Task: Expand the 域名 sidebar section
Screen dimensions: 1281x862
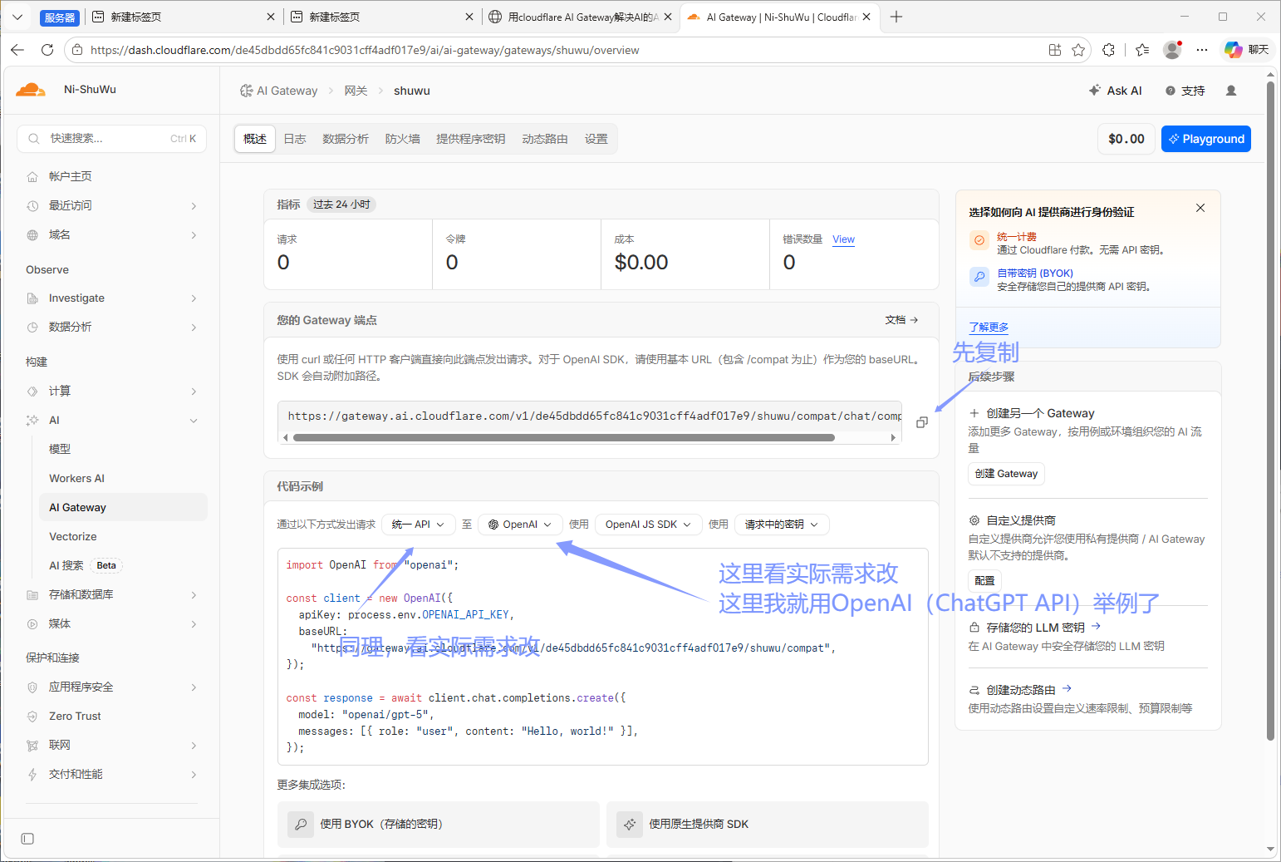Action: pyautogui.click(x=112, y=234)
